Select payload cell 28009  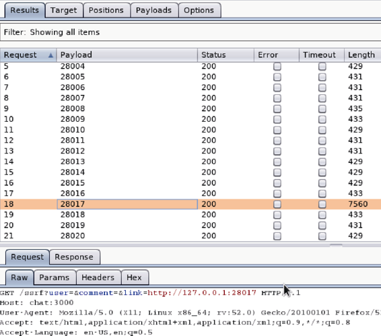(x=127, y=119)
